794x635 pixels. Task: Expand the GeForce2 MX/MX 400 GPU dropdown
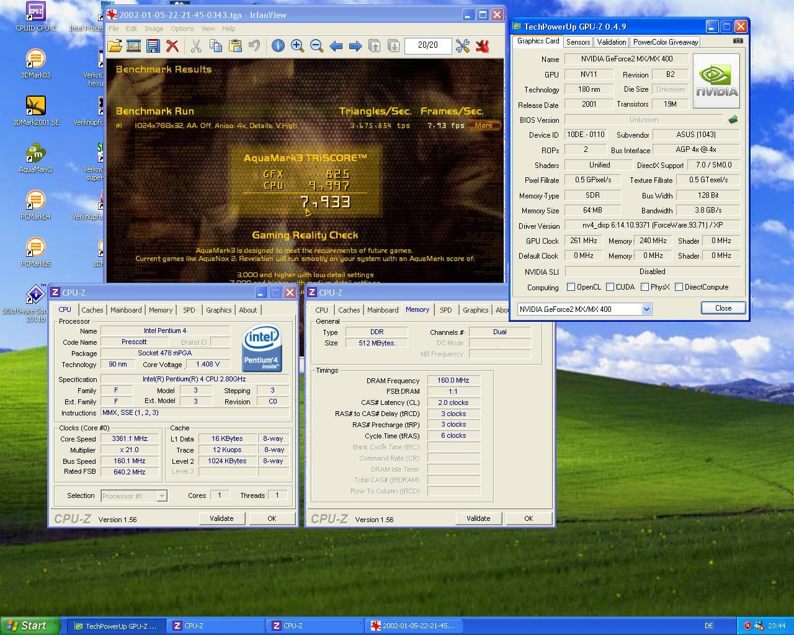(x=646, y=309)
